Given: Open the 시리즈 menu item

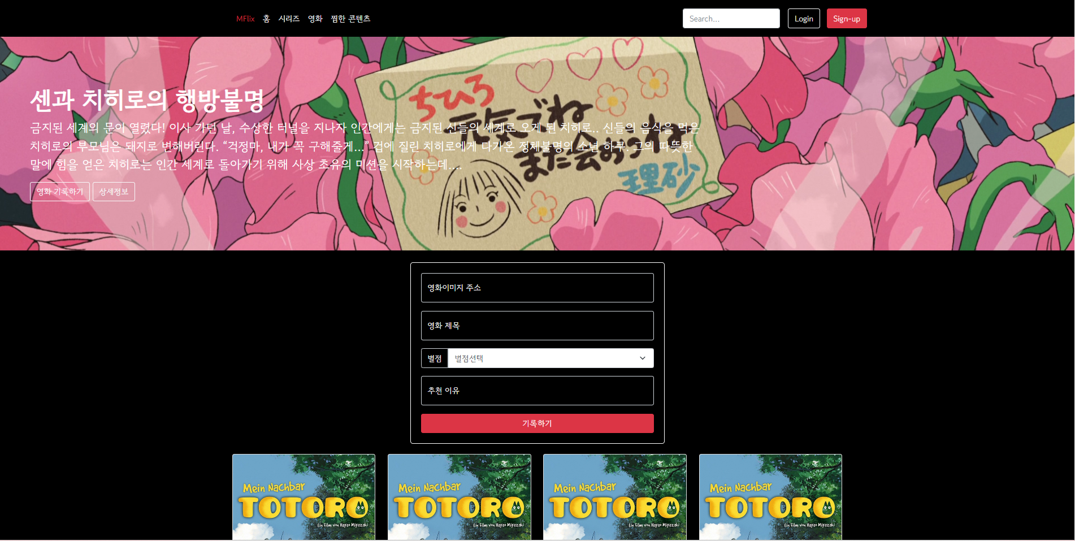Looking at the screenshot, I should point(289,19).
